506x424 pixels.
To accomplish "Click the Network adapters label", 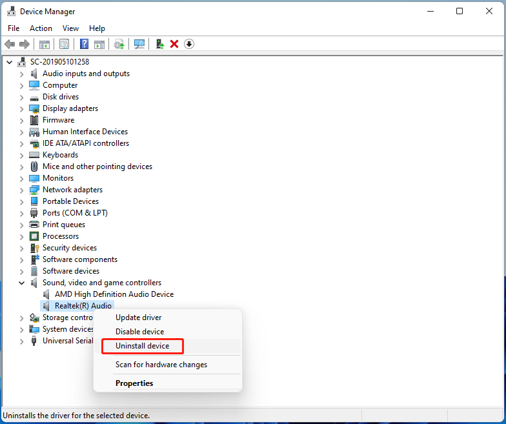I will 72,190.
